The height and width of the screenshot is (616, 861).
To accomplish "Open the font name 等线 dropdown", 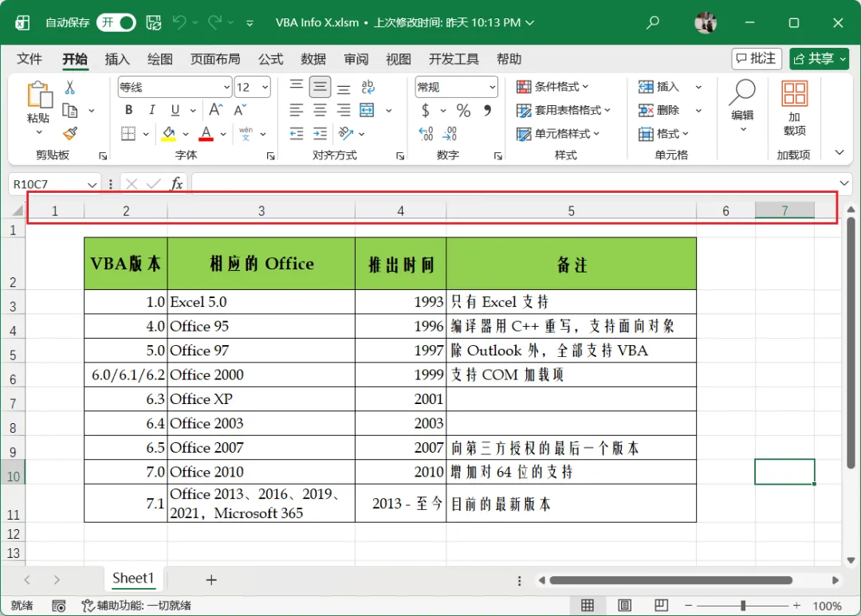I will coord(226,88).
